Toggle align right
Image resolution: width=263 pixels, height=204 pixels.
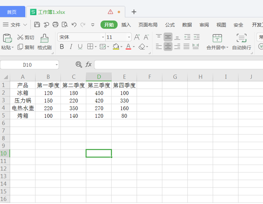click(x=177, y=46)
